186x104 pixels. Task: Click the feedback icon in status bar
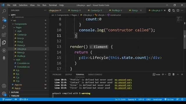click(x=177, y=99)
